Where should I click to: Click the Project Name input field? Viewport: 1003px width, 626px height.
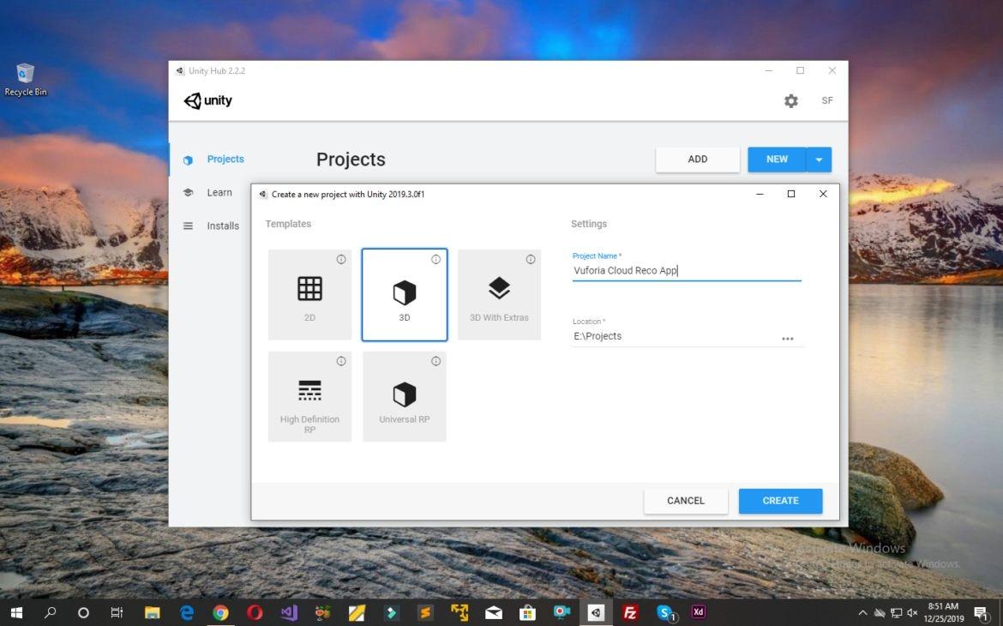687,271
